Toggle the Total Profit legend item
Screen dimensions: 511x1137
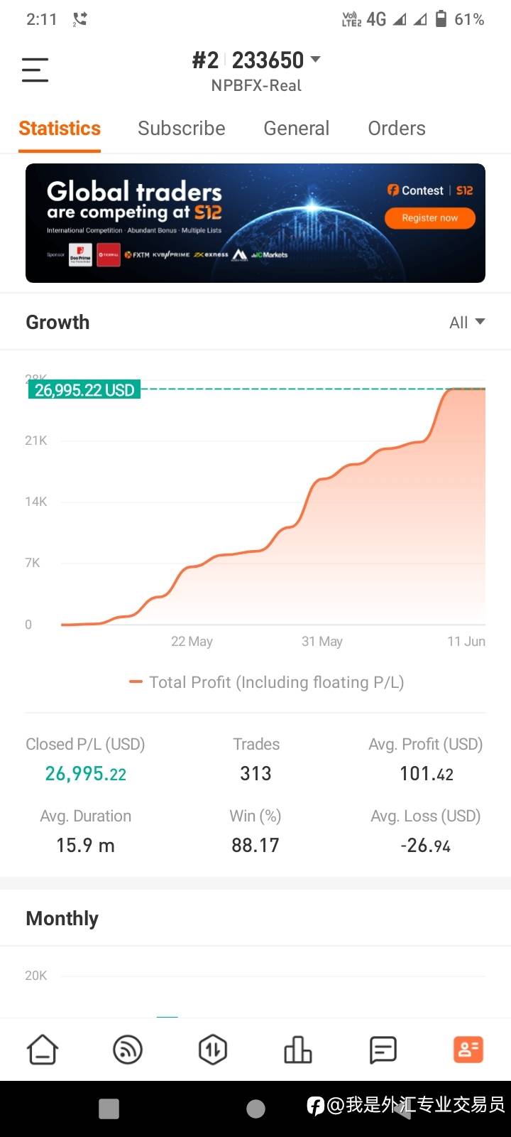coord(267,682)
